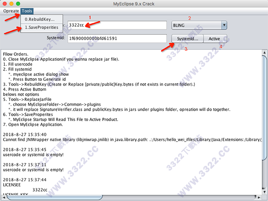
Task: Click the timestamp '2018-8-27 15:35:40'
Action: [x=25, y=135]
